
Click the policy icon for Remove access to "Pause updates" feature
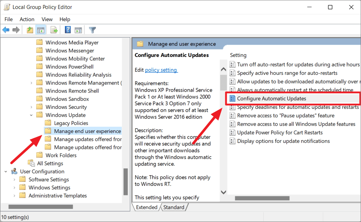point(232,115)
